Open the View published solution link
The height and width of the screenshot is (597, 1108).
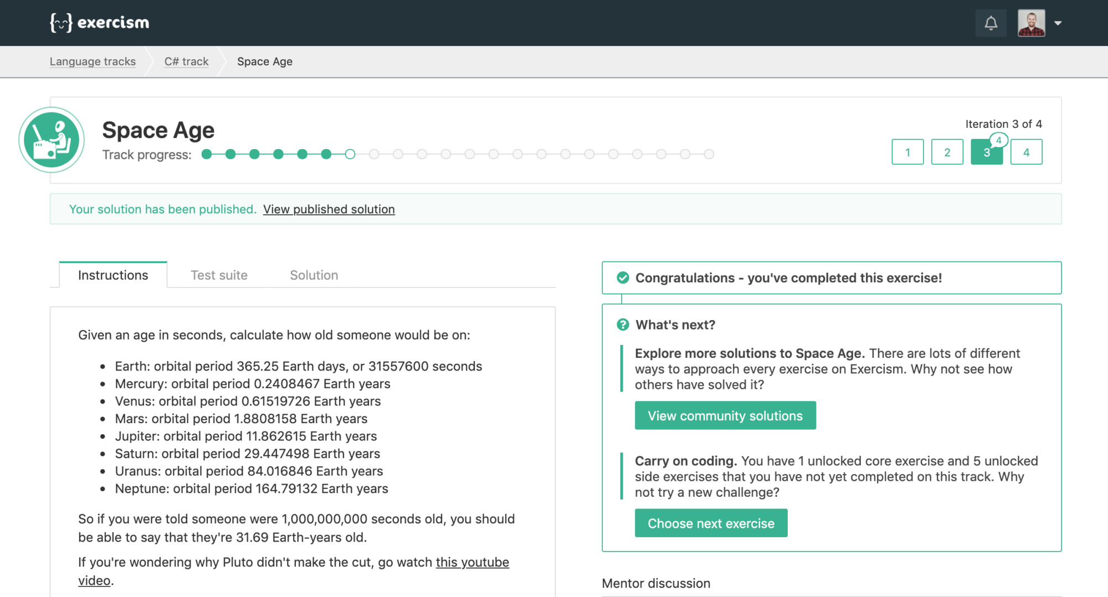point(329,209)
